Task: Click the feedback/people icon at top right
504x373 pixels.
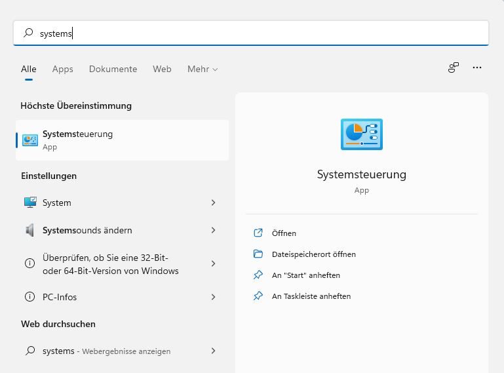Action: (453, 68)
